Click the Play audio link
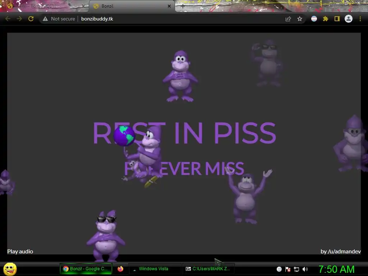This screenshot has width=368, height=276. coord(20,251)
